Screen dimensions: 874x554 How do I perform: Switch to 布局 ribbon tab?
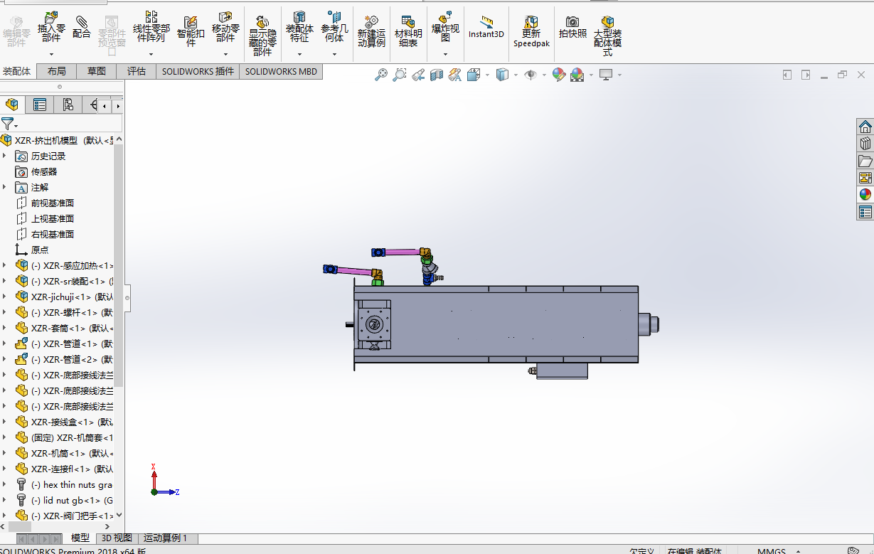point(57,71)
